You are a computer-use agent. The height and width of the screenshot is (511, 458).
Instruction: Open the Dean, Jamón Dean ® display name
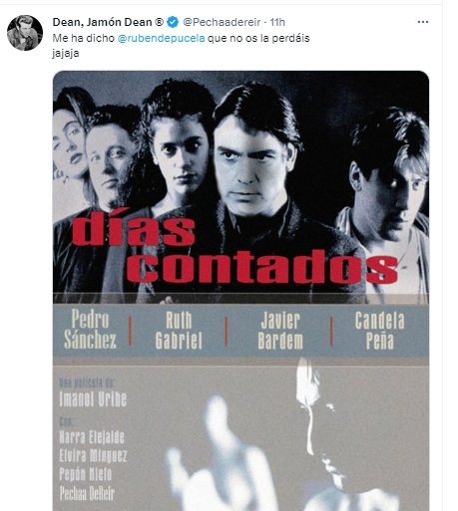(108, 22)
